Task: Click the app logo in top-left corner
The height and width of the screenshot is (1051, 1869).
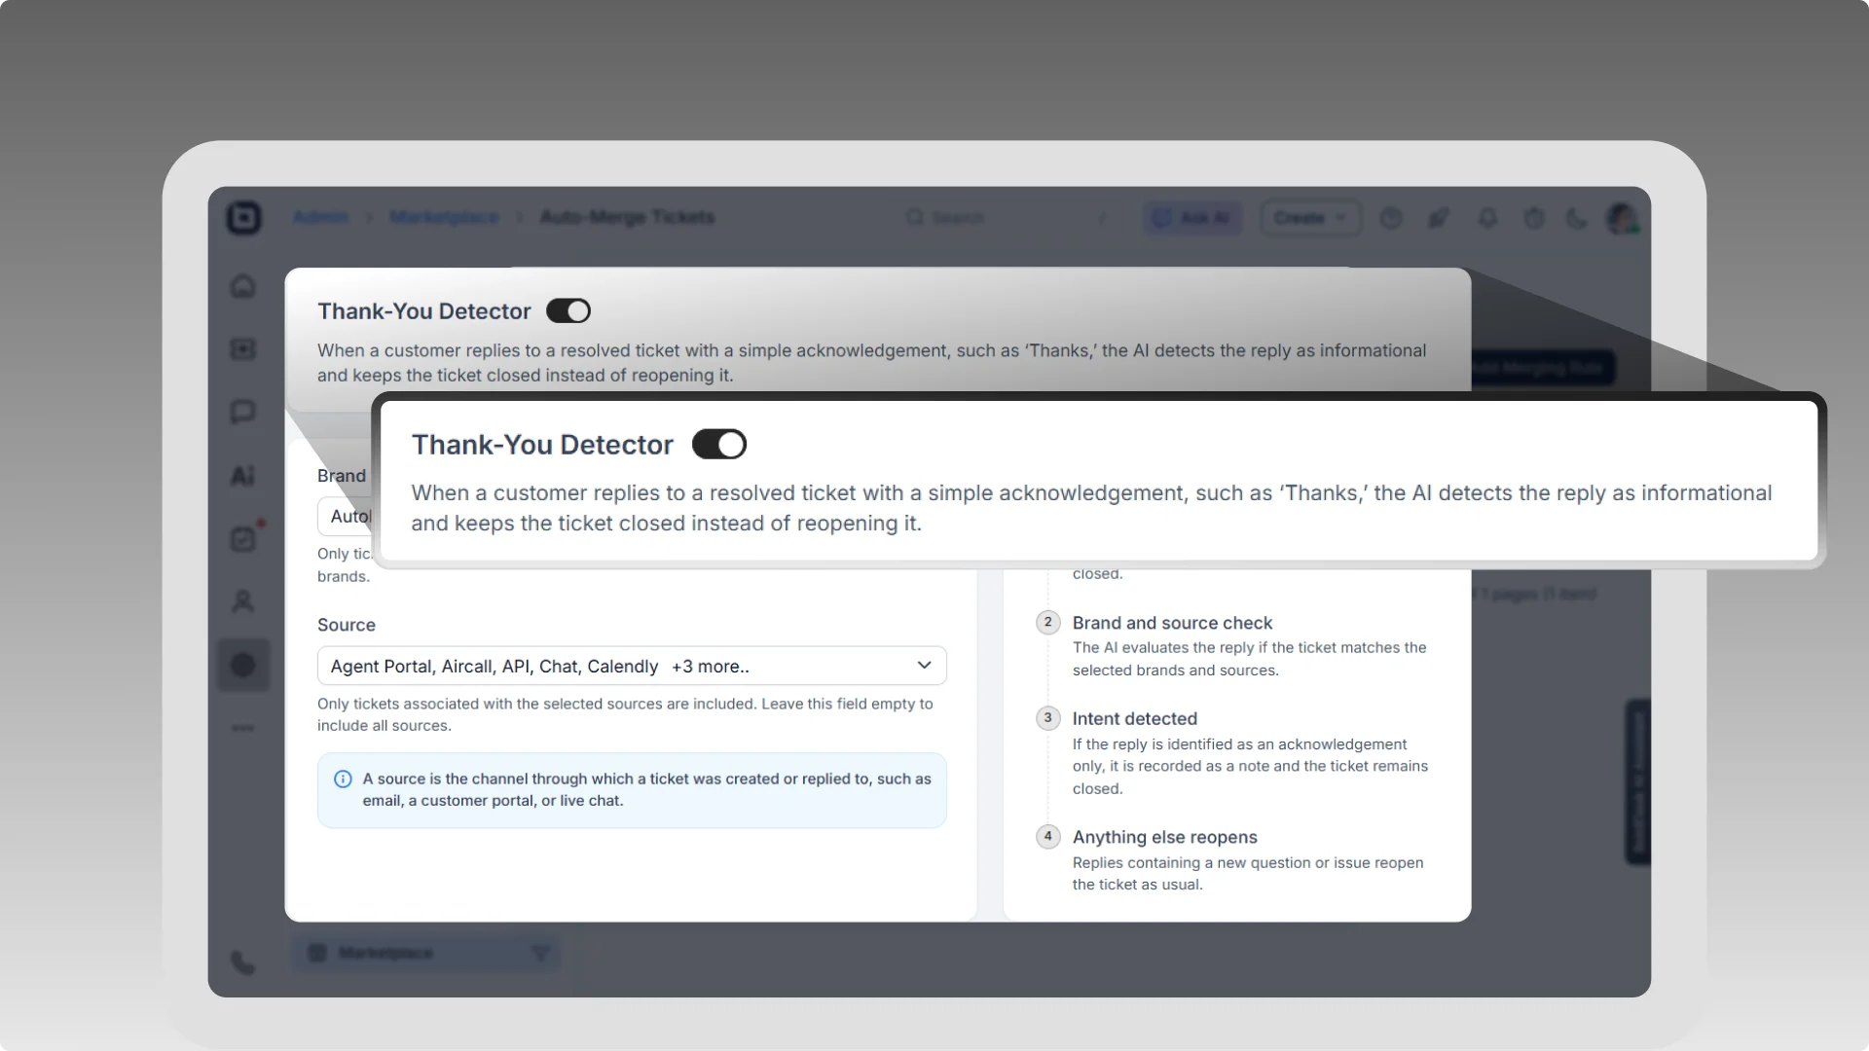Action: point(243,217)
